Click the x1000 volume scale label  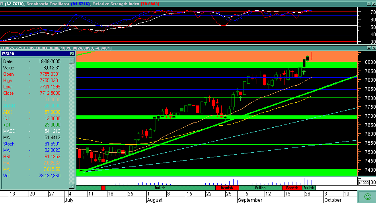click(x=363, y=182)
